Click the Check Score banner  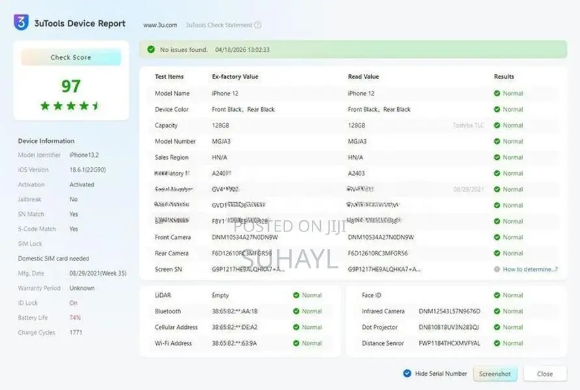(71, 57)
